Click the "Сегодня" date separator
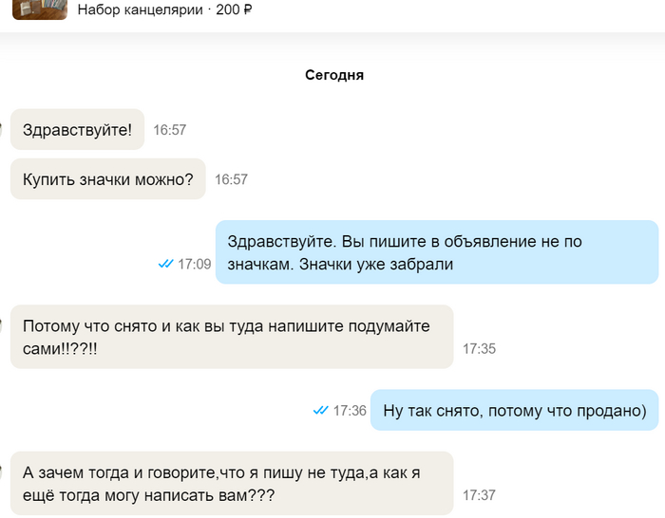Image resolution: width=665 pixels, height=518 pixels. [x=334, y=75]
